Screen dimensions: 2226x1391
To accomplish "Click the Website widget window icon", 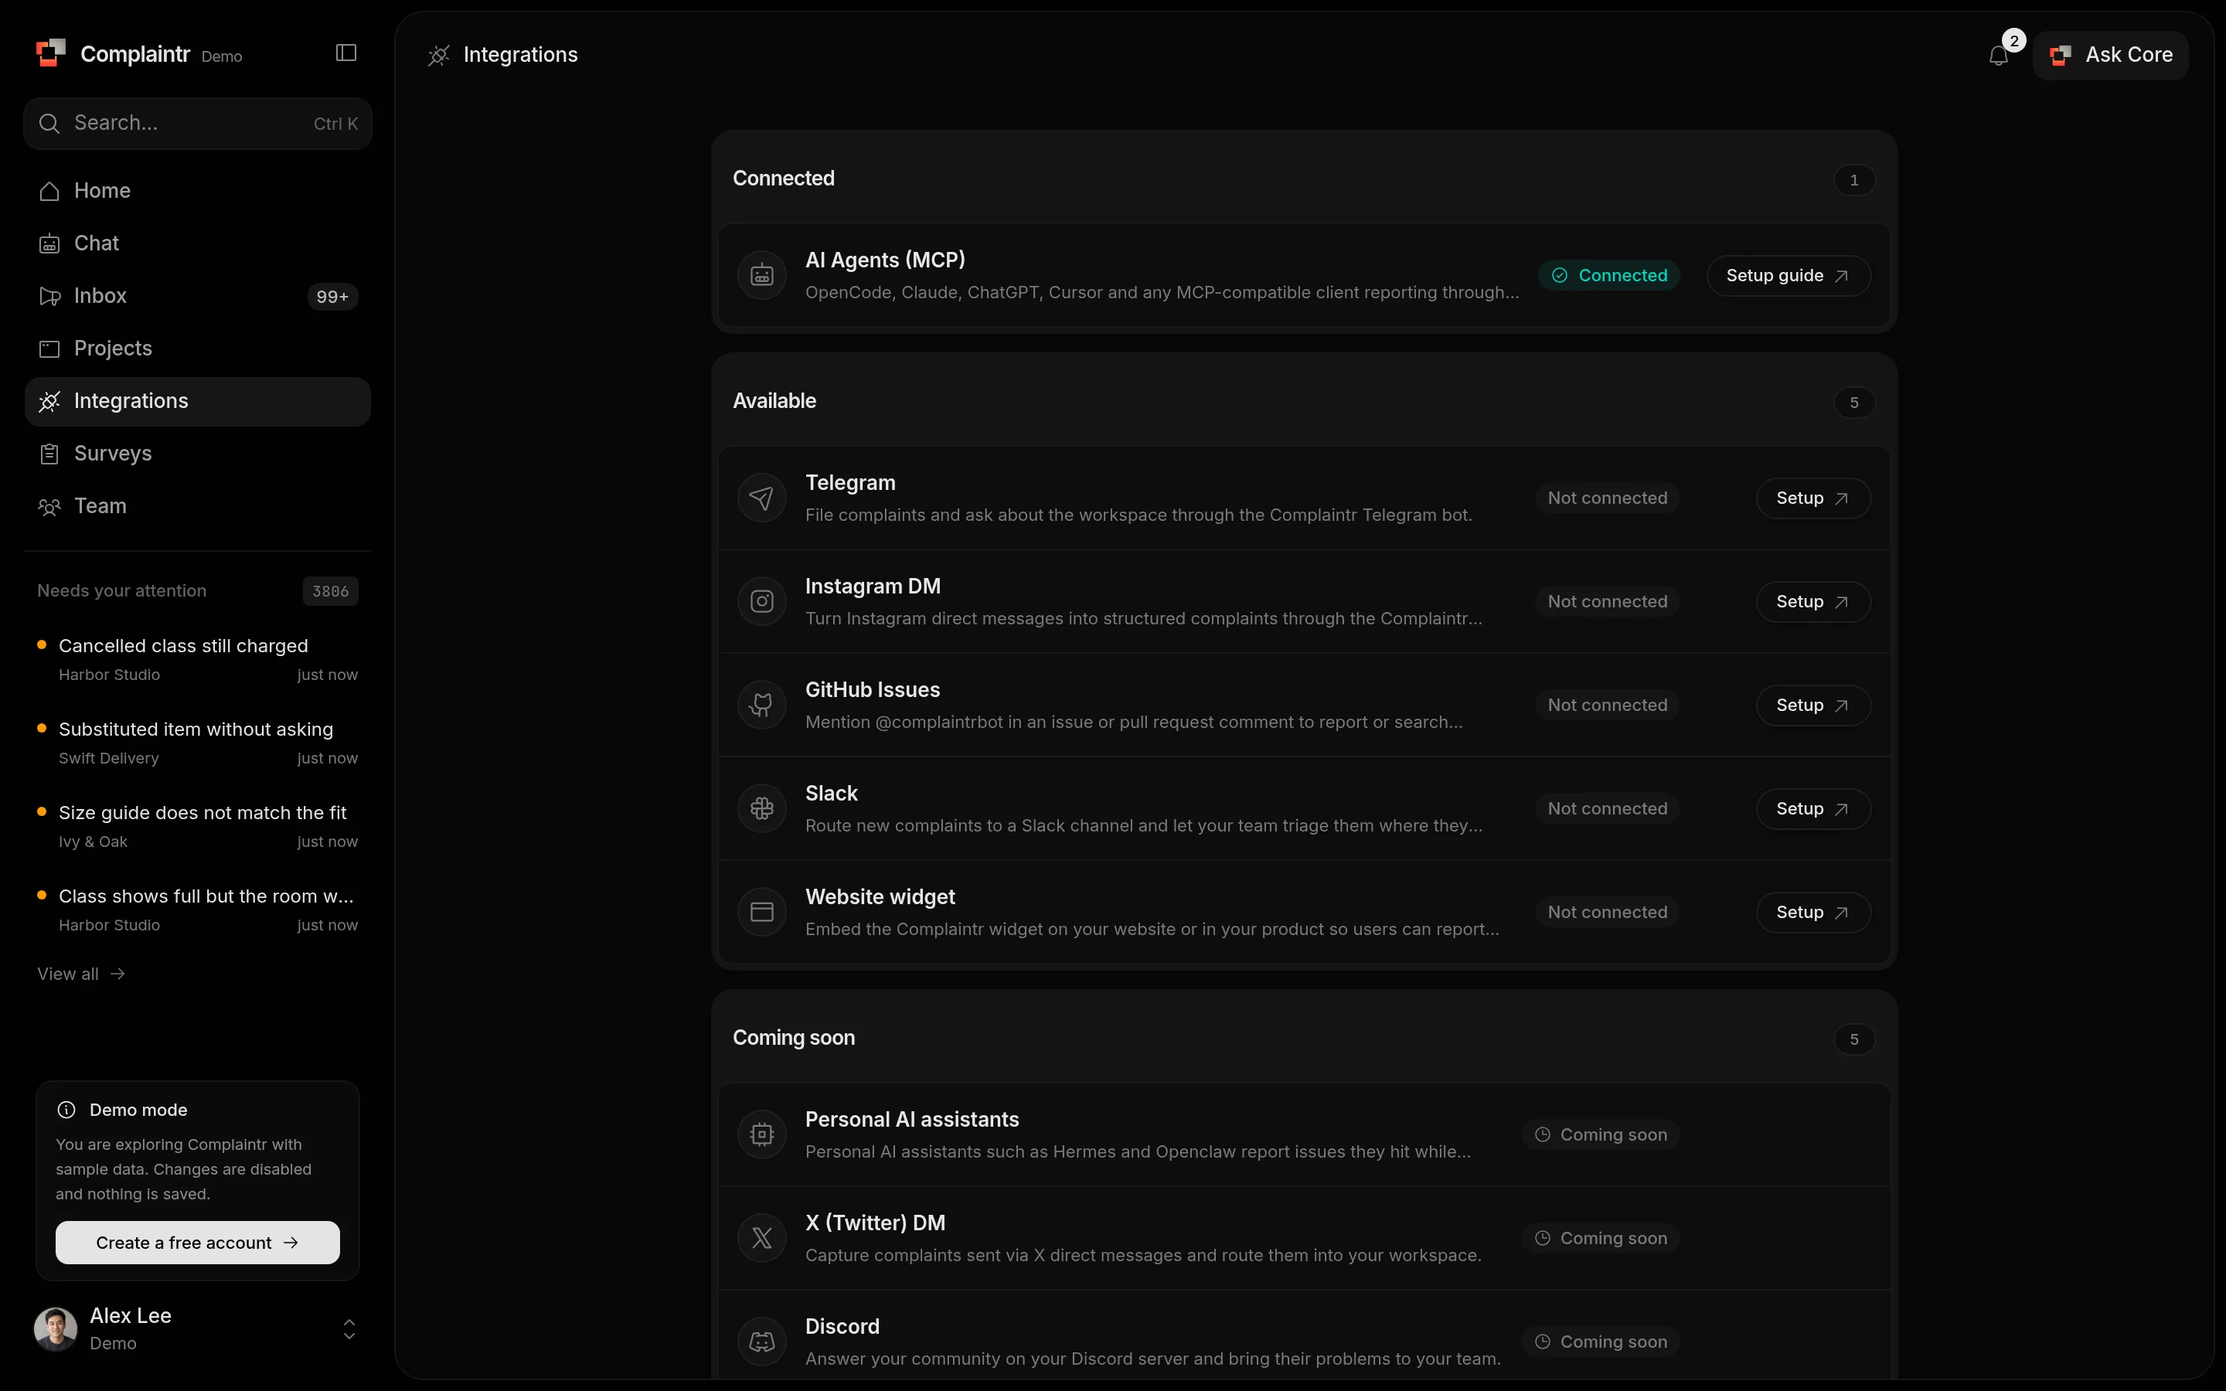I will [x=761, y=912].
